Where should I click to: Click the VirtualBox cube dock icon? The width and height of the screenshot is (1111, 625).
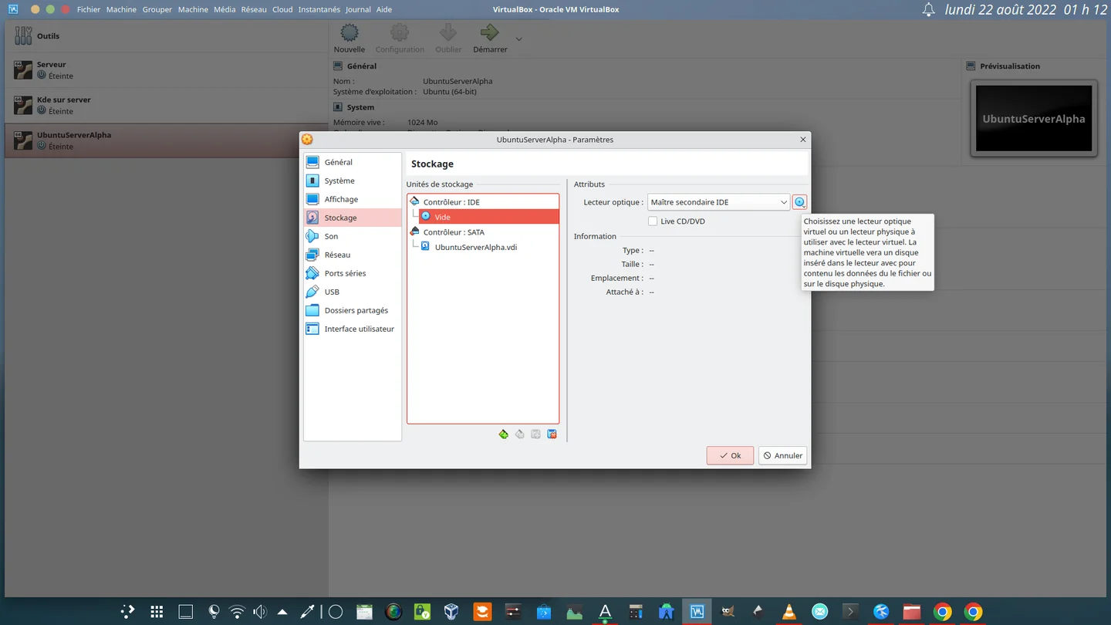pos(451,612)
